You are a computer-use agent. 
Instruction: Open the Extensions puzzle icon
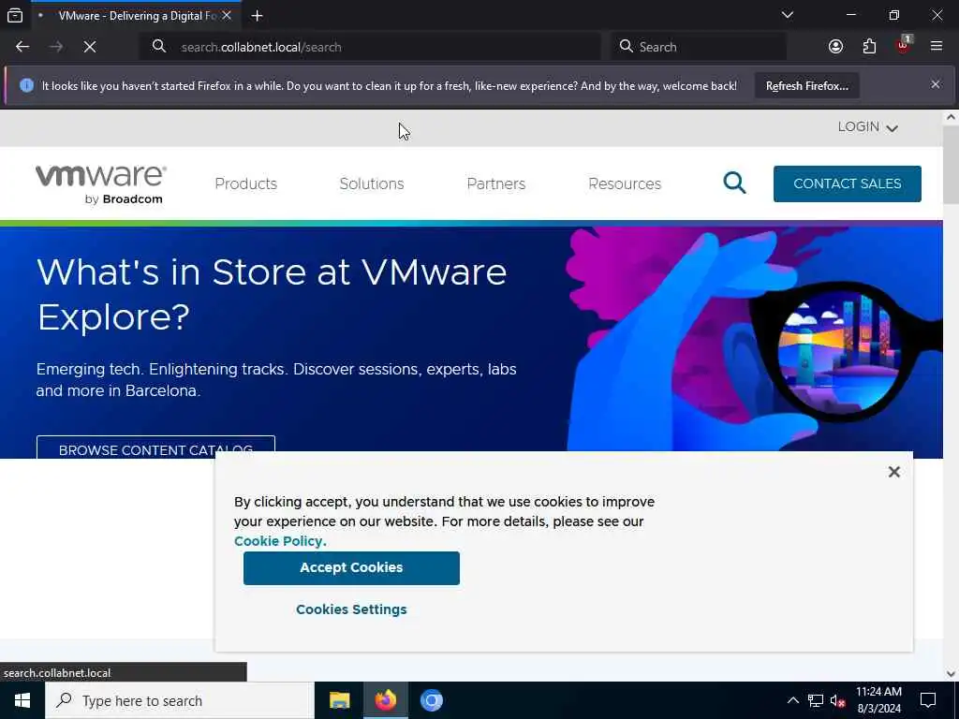point(869,47)
